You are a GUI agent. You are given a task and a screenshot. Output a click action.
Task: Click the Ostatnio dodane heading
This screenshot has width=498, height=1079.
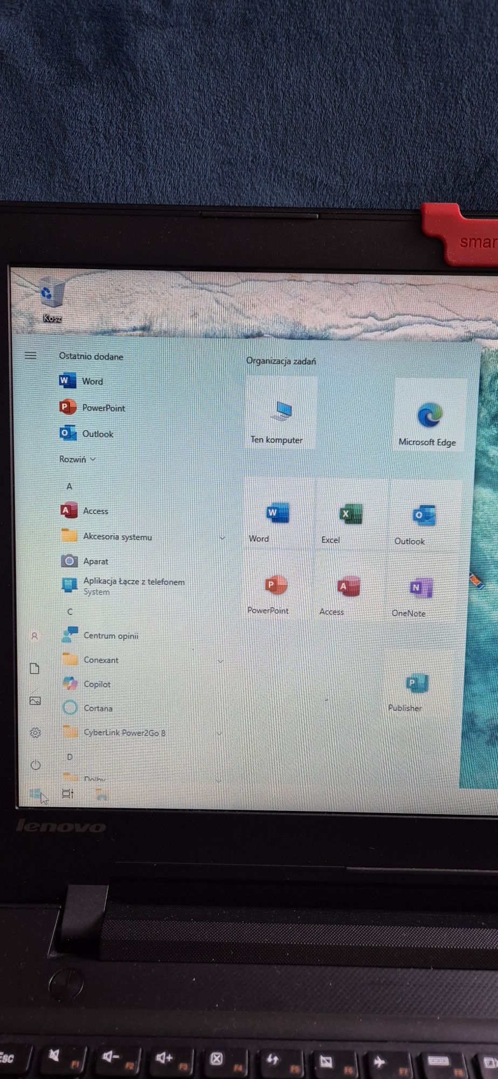tap(91, 356)
